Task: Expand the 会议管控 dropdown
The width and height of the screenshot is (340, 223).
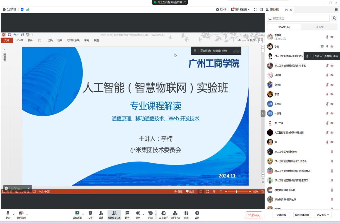Action: (323, 215)
